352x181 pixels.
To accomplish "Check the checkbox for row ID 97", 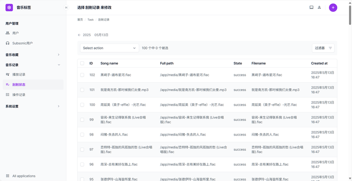I will point(82,150).
